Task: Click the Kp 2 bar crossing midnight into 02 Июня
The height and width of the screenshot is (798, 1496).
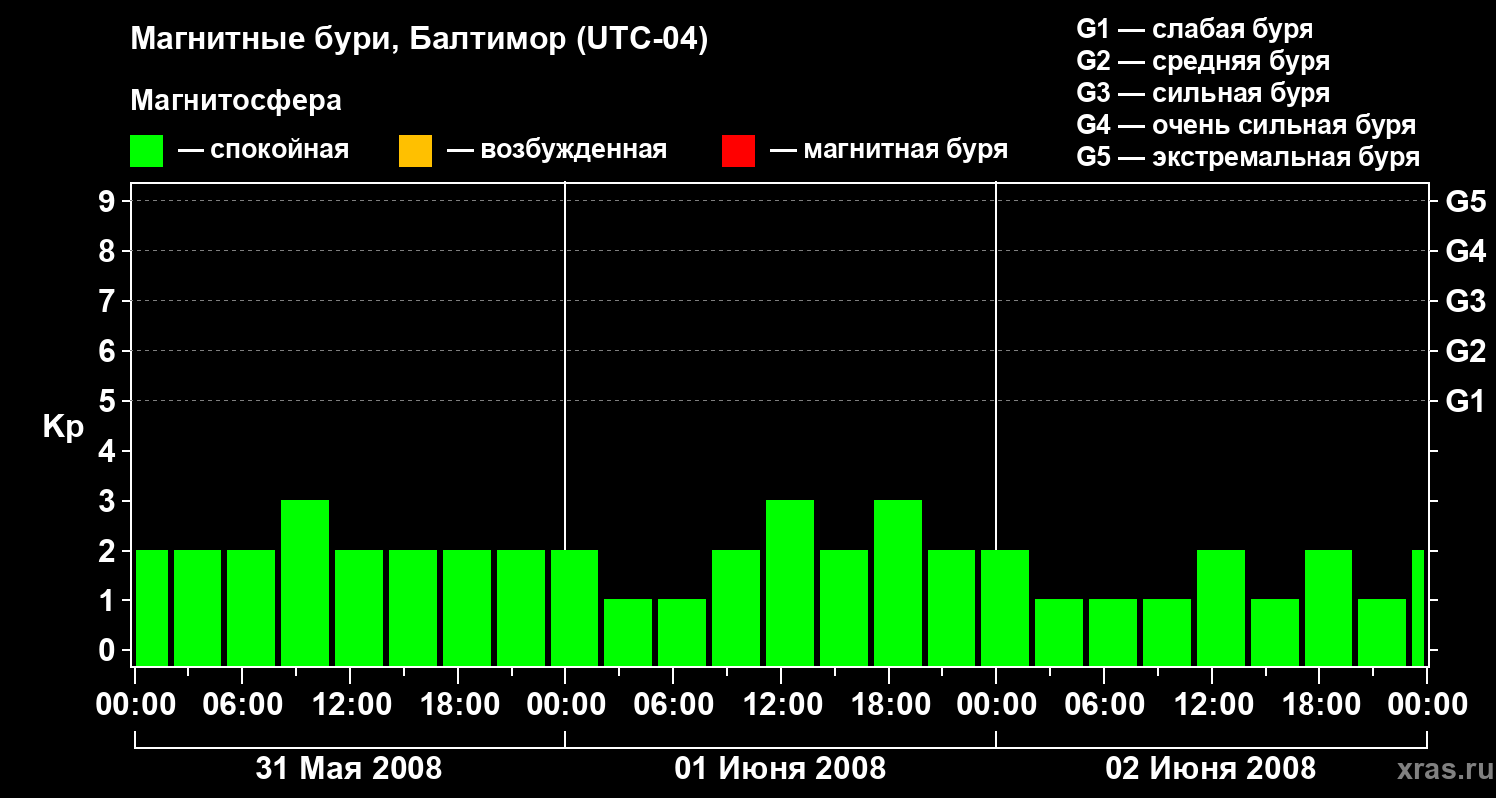Action: [x=1005, y=607]
